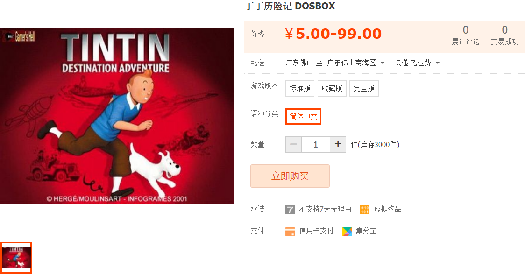Select the 完全版 game version

pyautogui.click(x=364, y=88)
